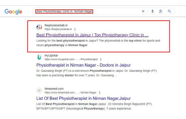Open thephysiorehab.in favicon
Viewport: 186px width, 119px height.
(39, 27)
